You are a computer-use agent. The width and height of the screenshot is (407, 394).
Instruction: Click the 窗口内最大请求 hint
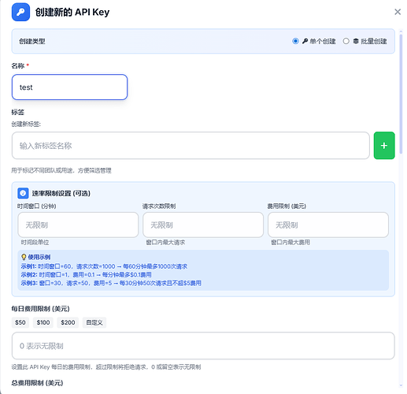click(x=165, y=242)
